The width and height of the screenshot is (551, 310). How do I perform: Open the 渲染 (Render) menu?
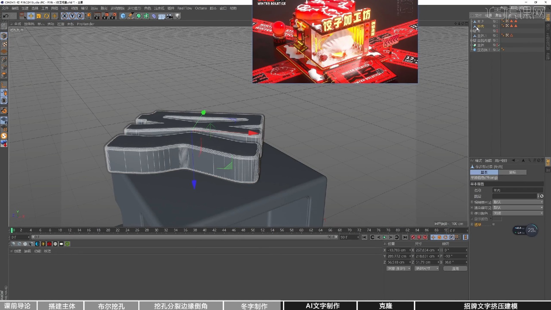point(94,8)
